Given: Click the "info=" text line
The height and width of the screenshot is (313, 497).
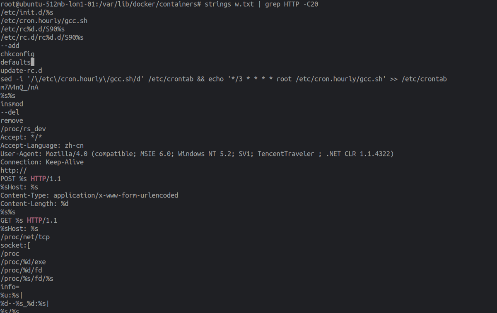Looking at the screenshot, I should point(10,287).
